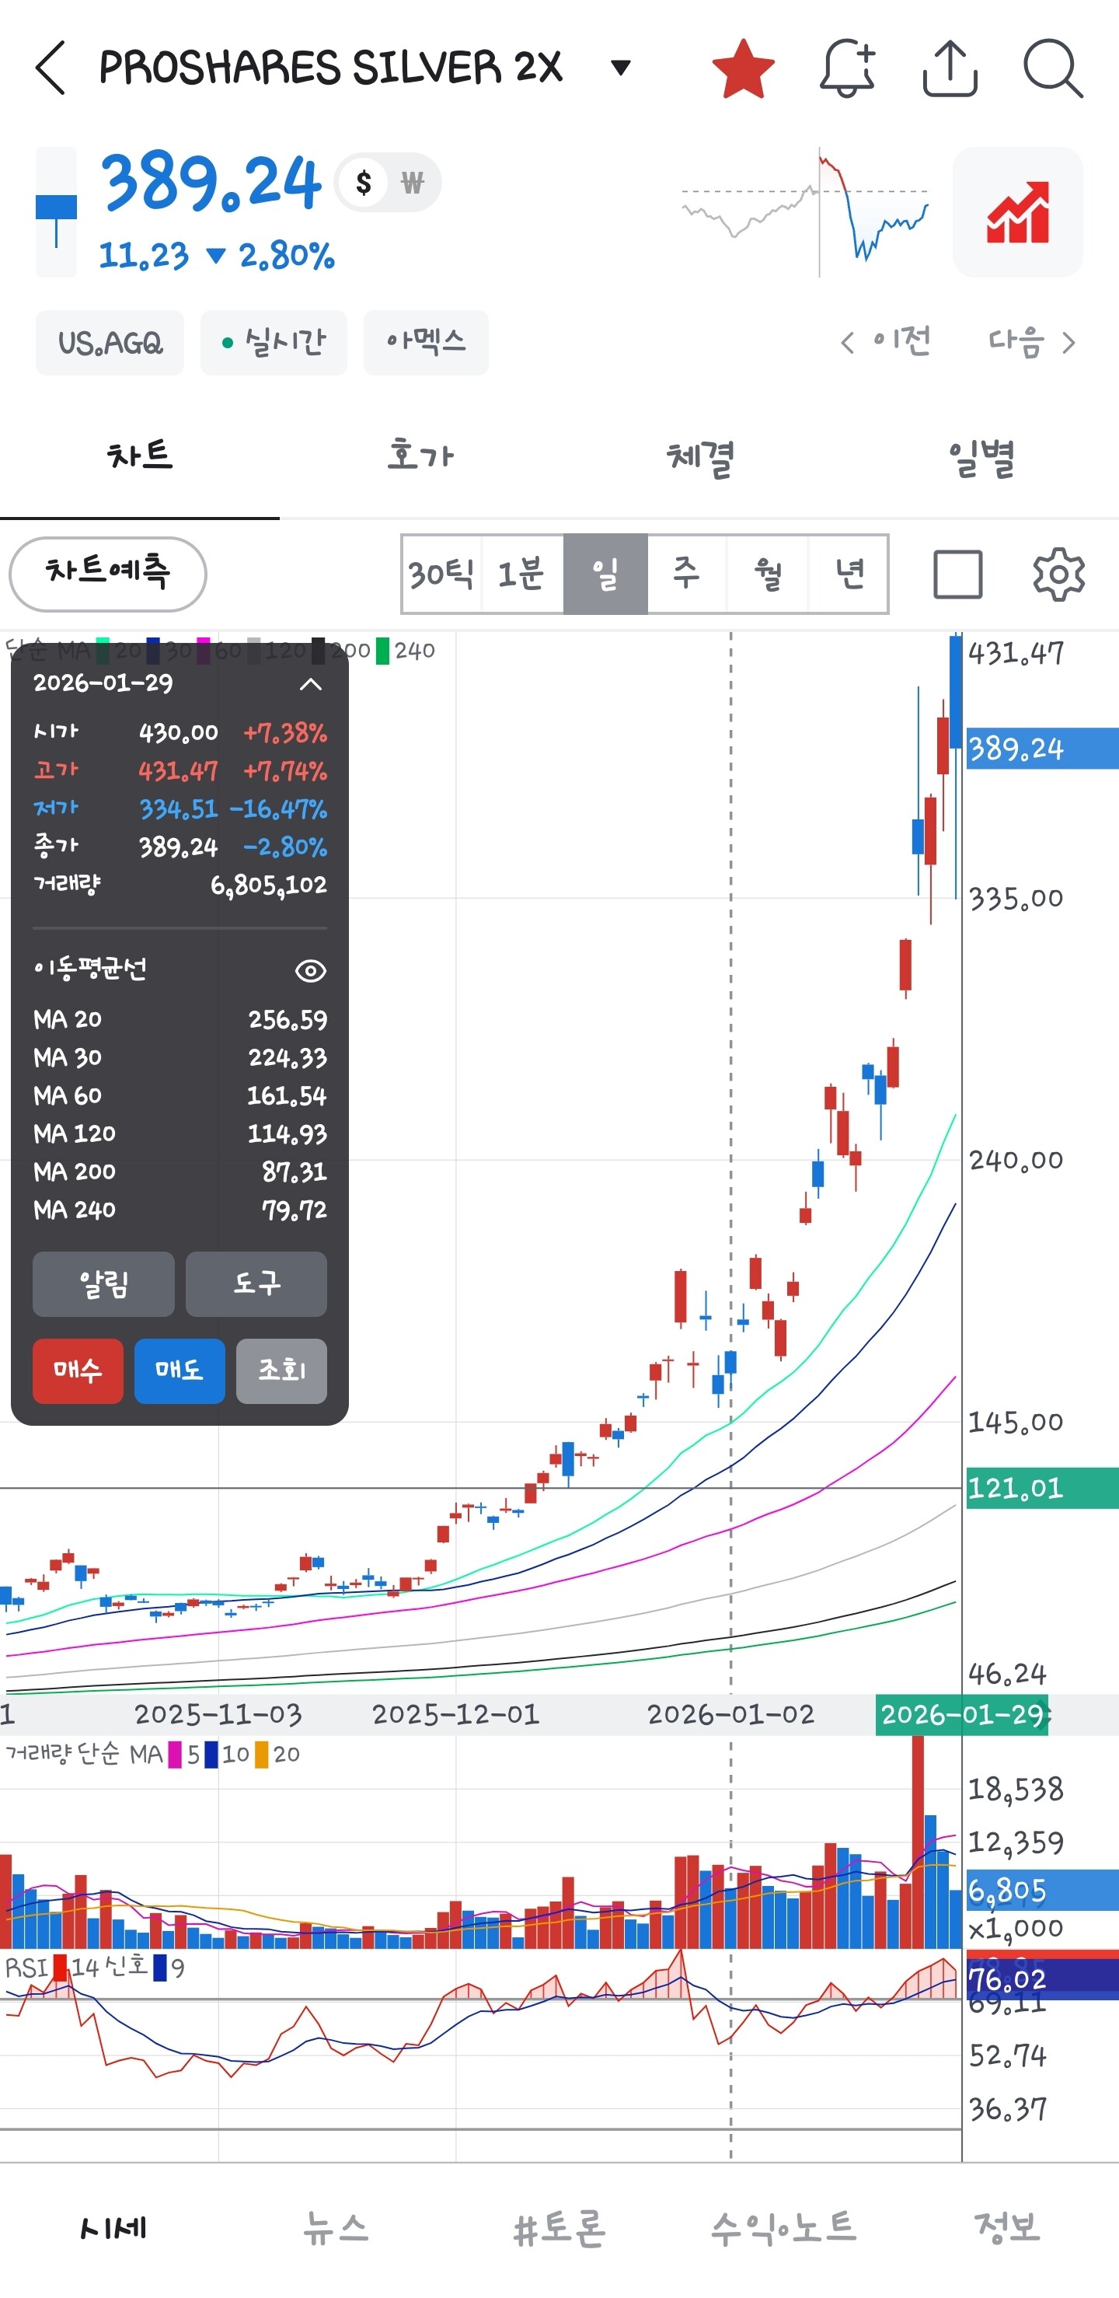Add a price alert with the bell icon
This screenshot has width=1119, height=2298.
click(847, 68)
